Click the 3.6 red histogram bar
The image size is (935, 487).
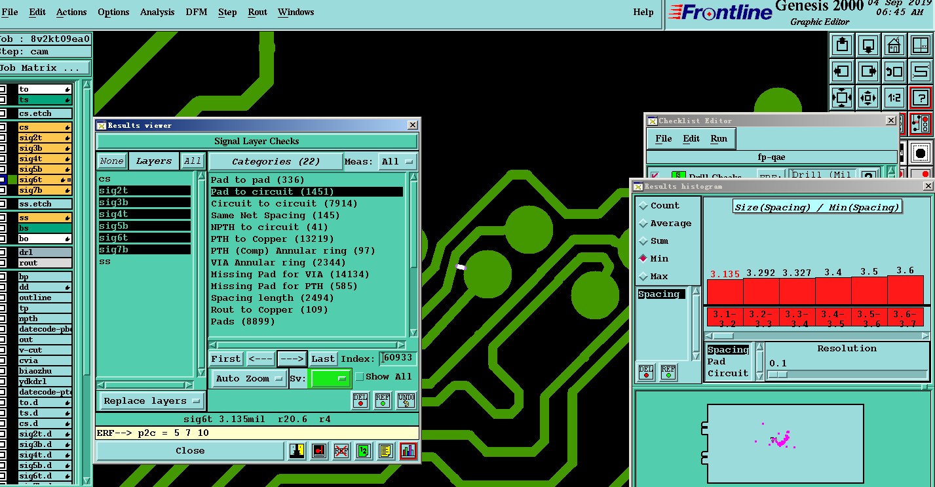coord(906,290)
